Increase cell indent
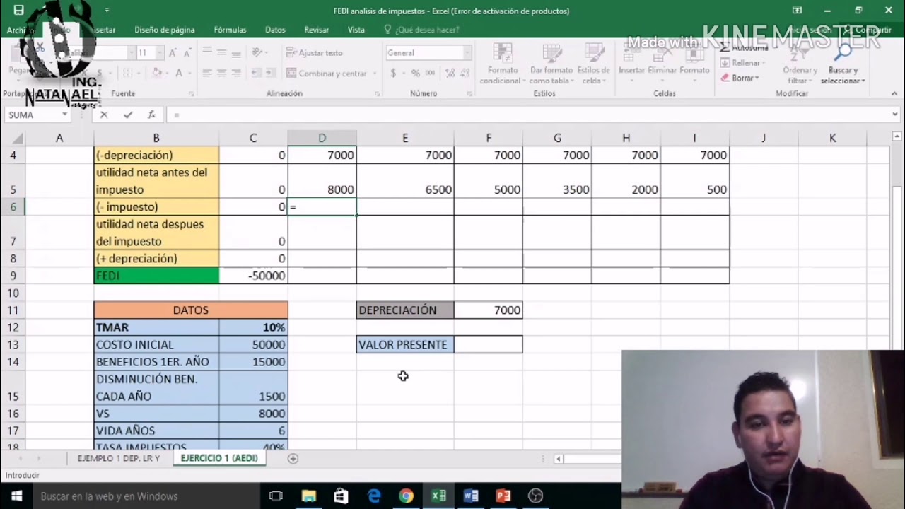This screenshot has height=509, width=905. 270,73
